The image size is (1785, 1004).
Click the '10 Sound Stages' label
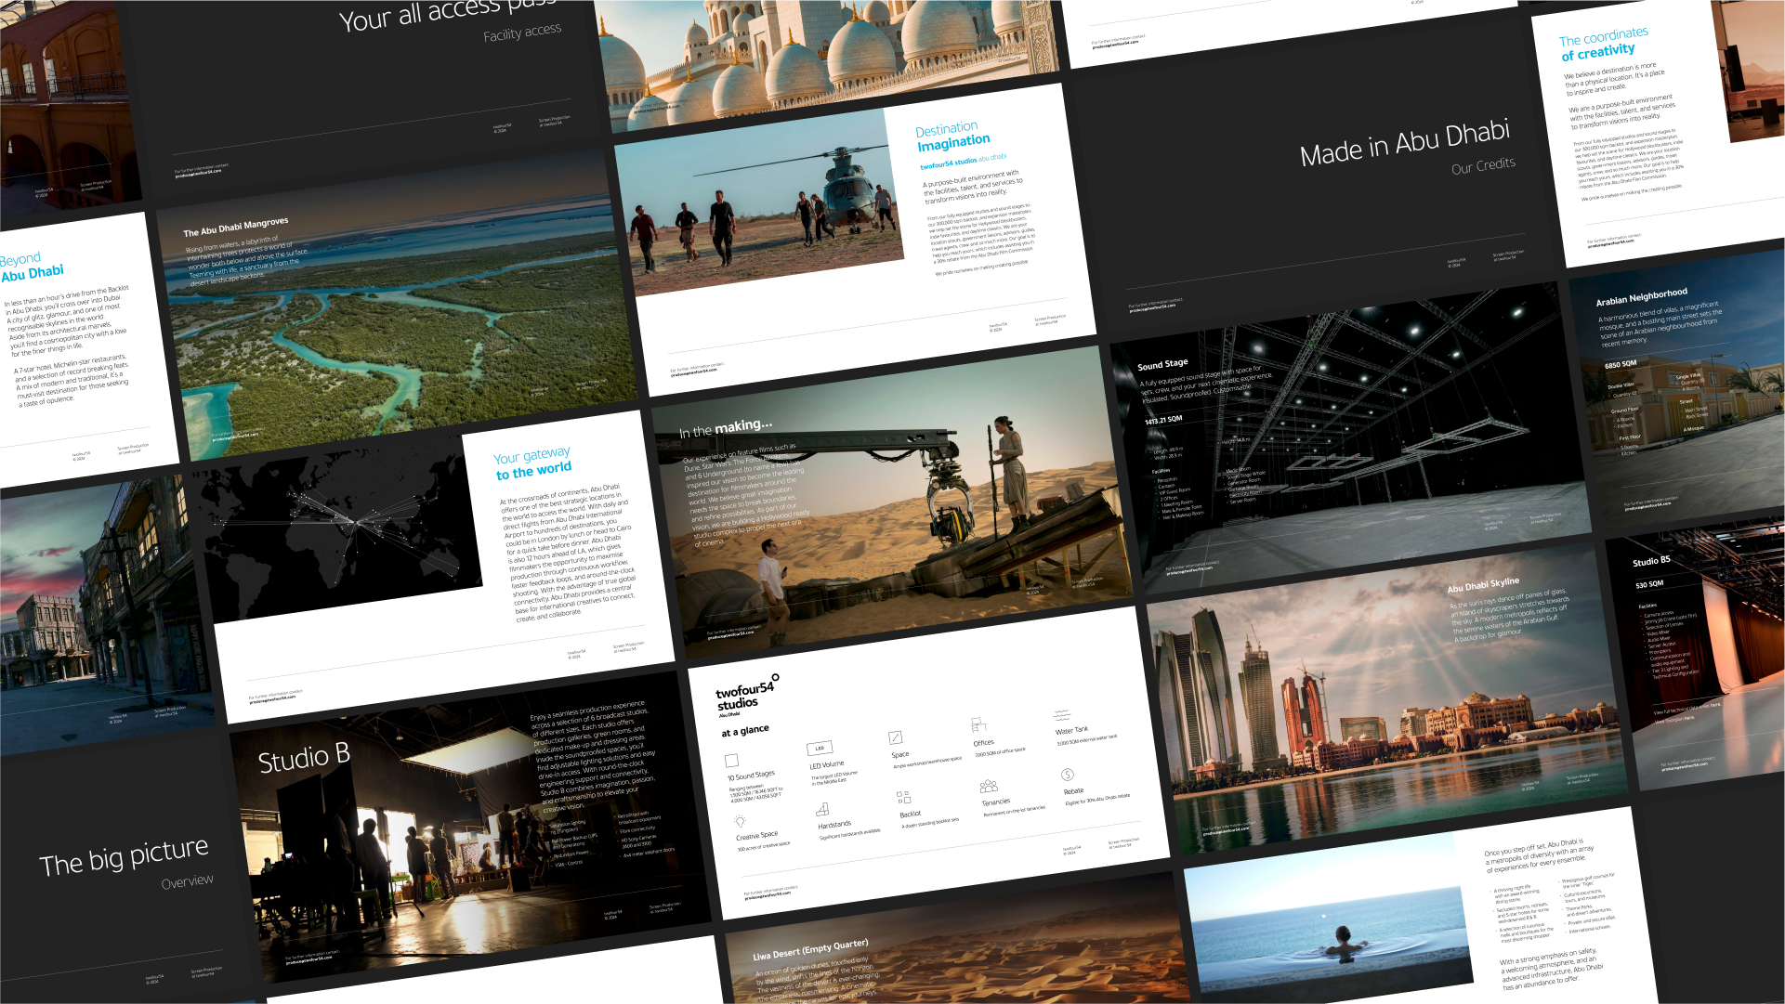tap(751, 776)
